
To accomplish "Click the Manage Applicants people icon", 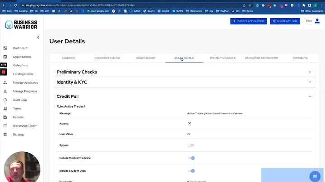I will (5, 83).
